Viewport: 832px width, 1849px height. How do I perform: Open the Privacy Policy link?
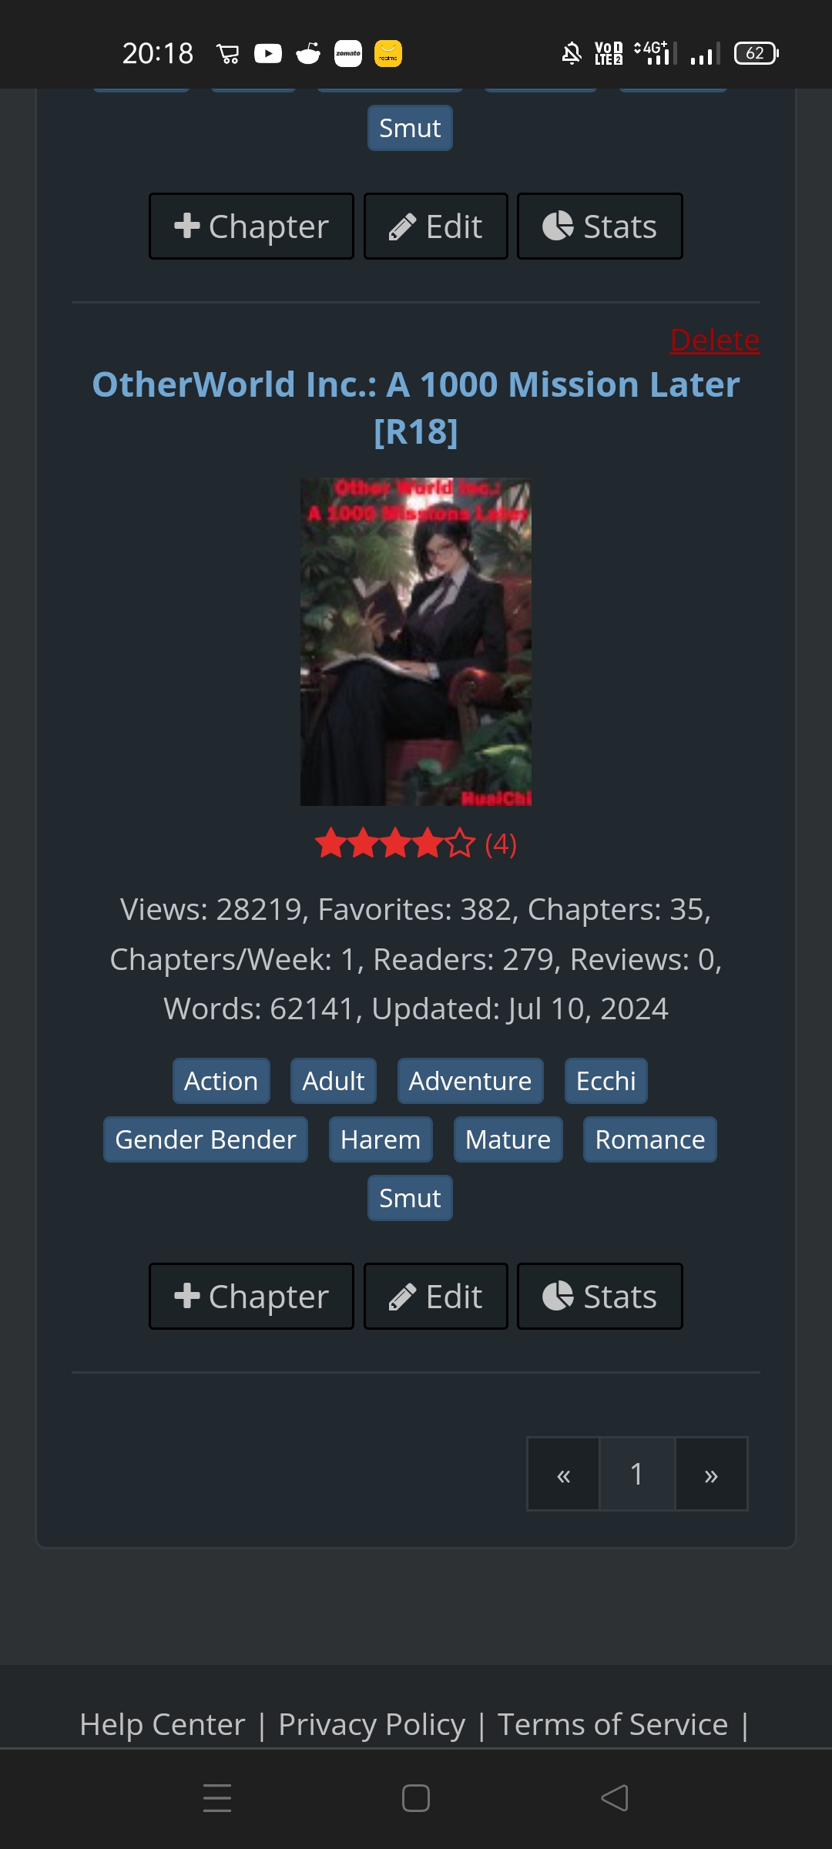coord(372,1724)
